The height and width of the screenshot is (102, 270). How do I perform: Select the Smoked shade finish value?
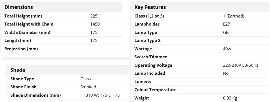pos(88,87)
